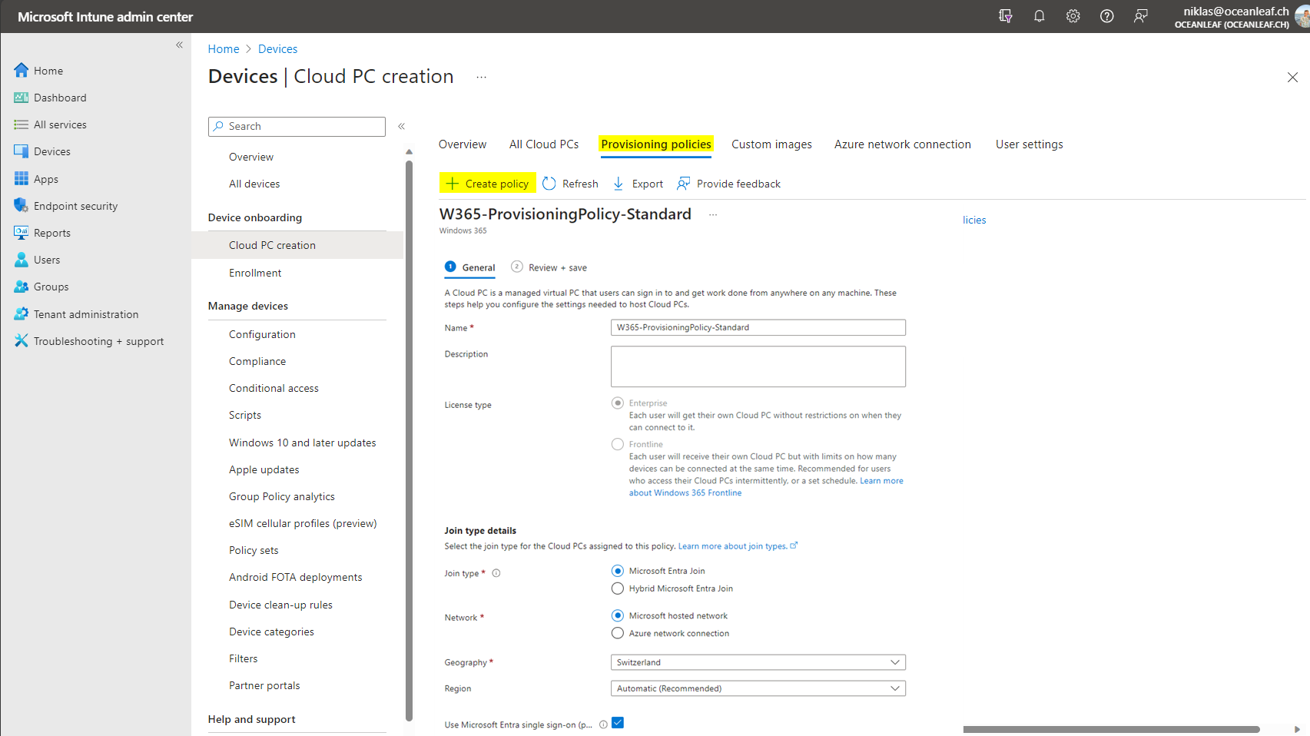
Task: Click the Tenant administration icon
Action: tap(22, 313)
